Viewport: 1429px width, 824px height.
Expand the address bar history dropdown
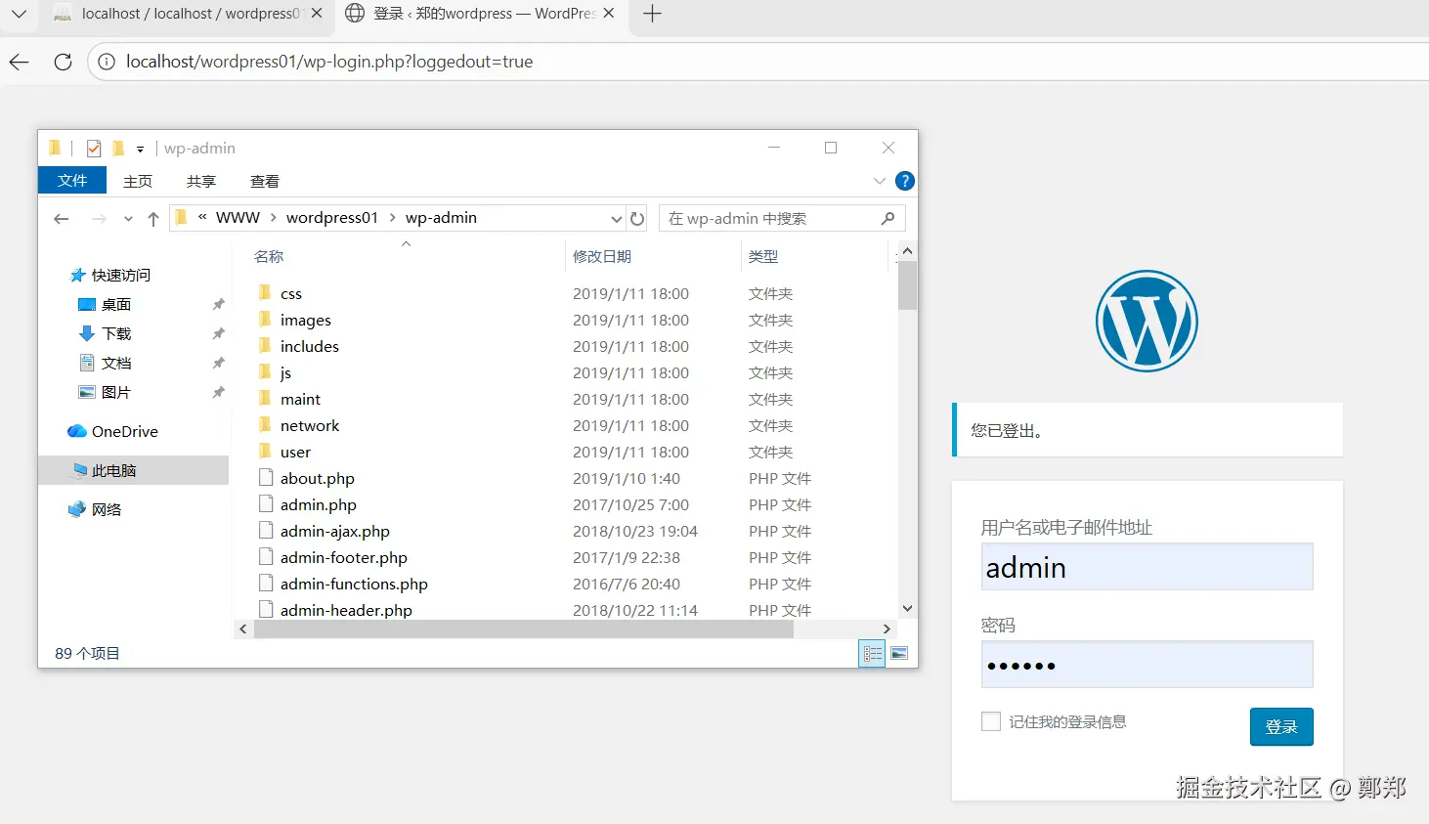point(617,219)
